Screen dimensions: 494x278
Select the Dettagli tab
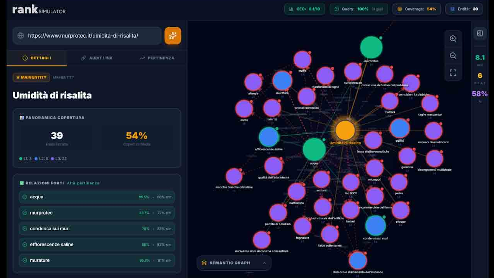pyautogui.click(x=37, y=58)
